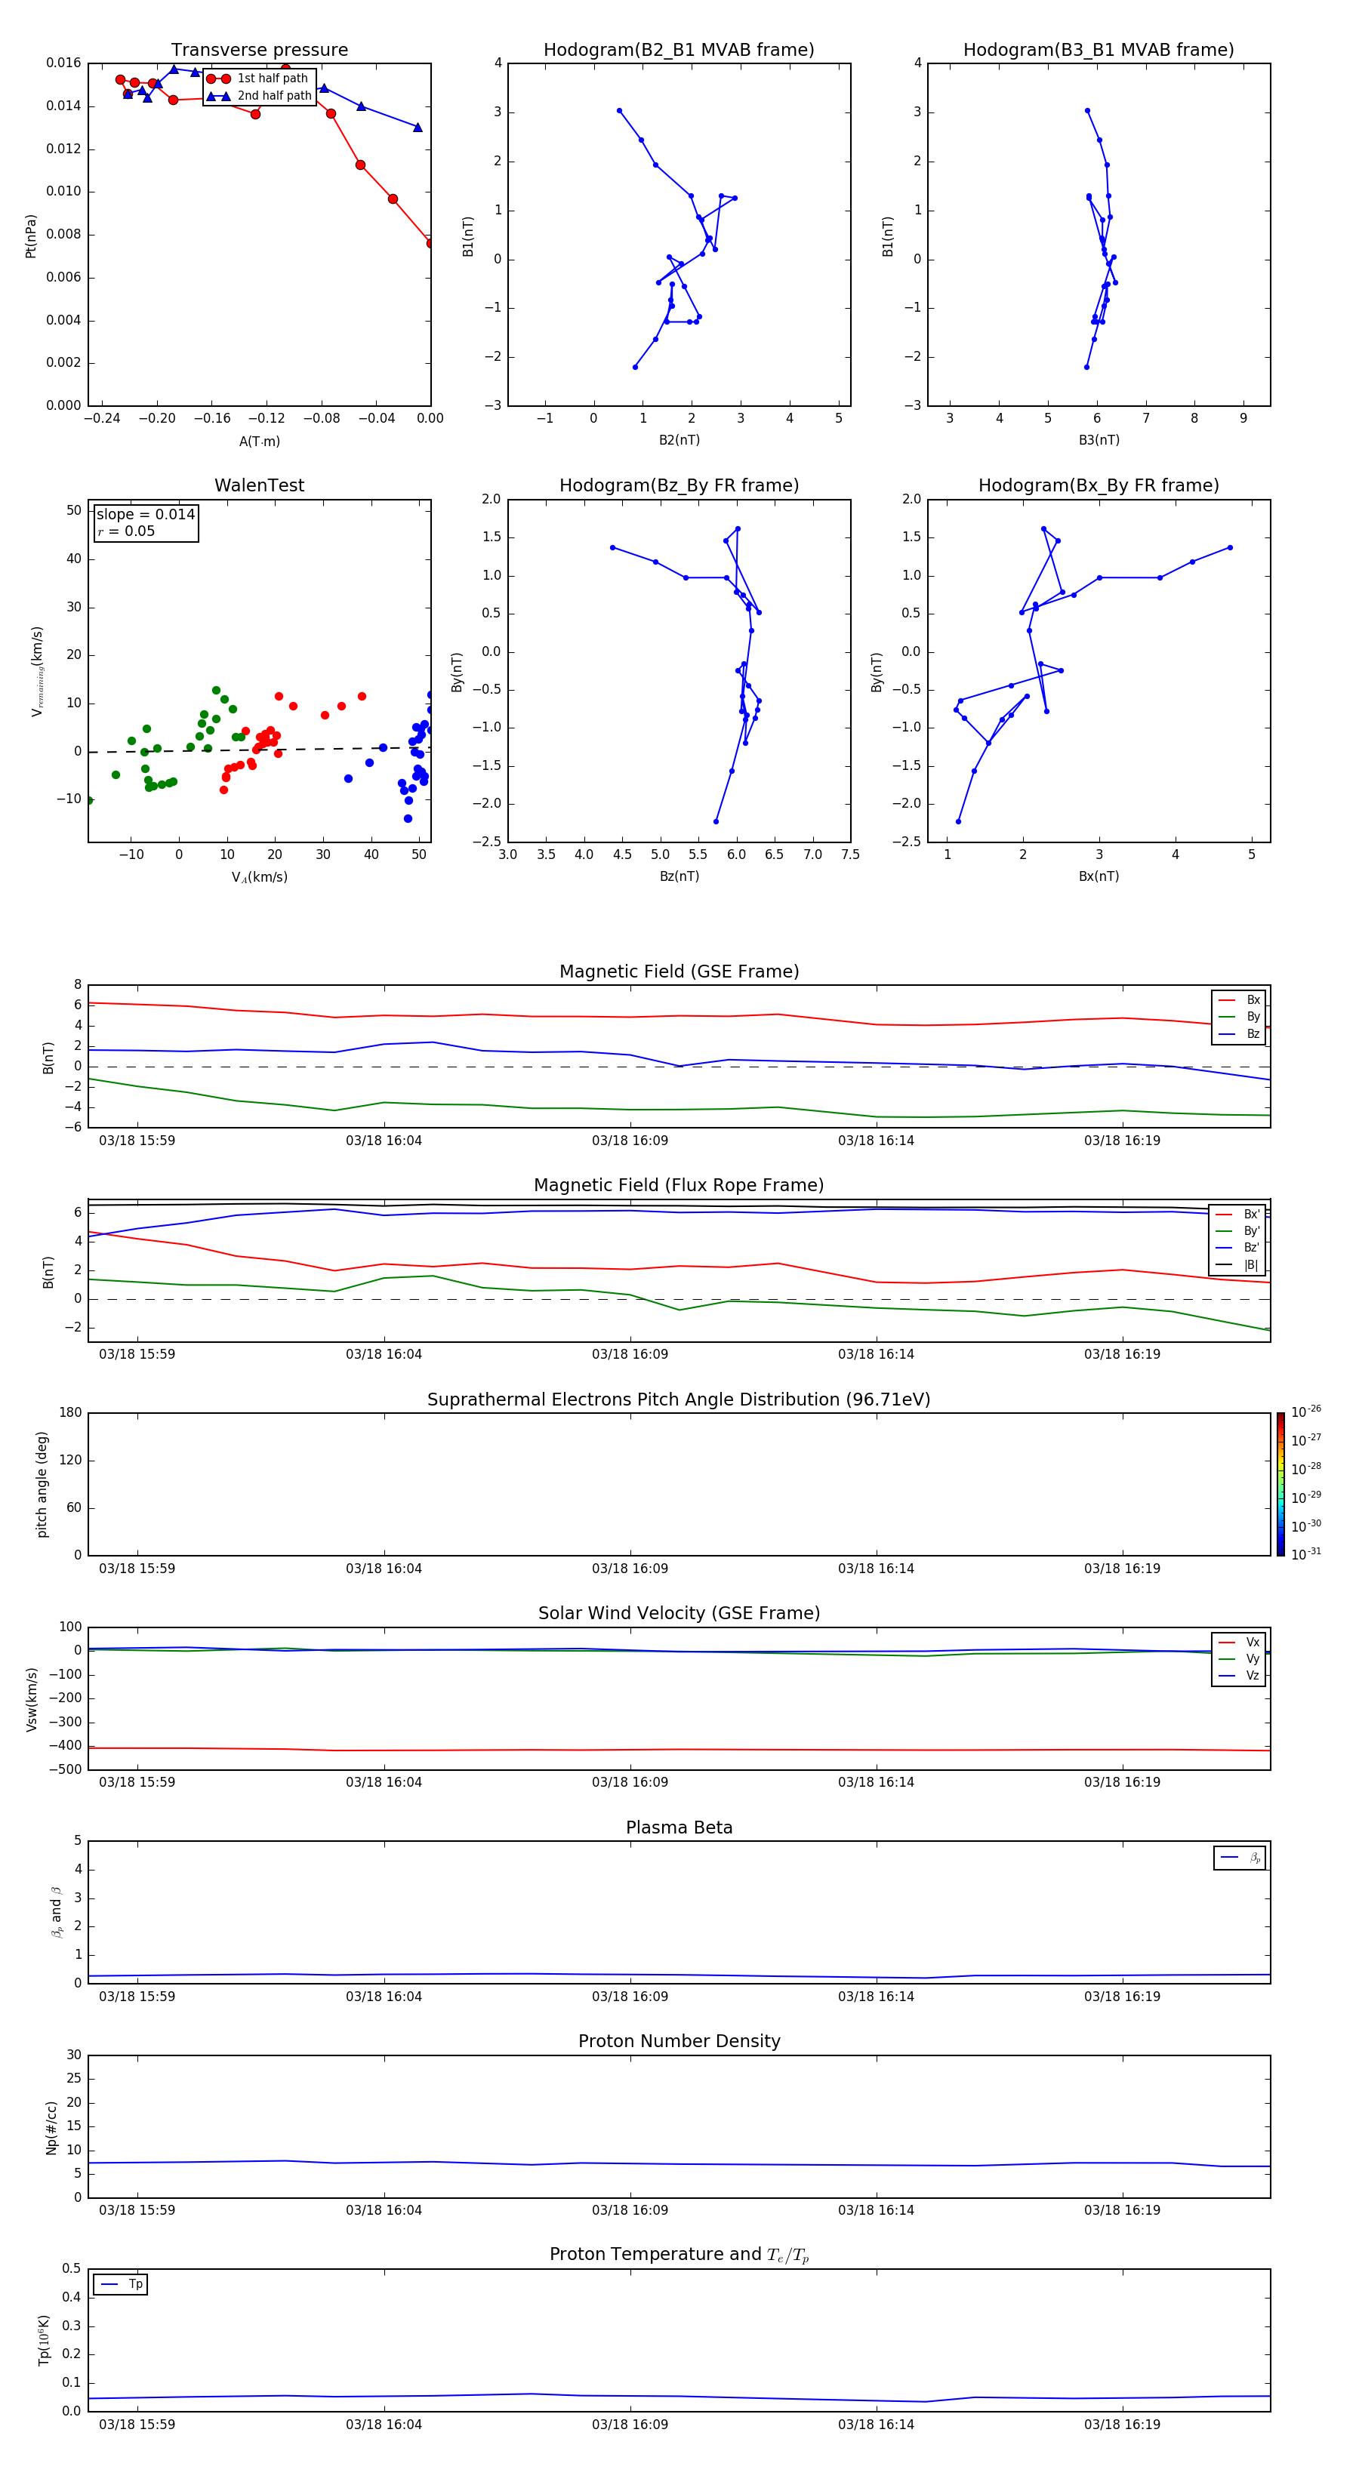This screenshot has height=2491, width=1359.
Task: Click the Magnetic Field (Flux Rope Frame) title
Action: click(x=679, y=1186)
